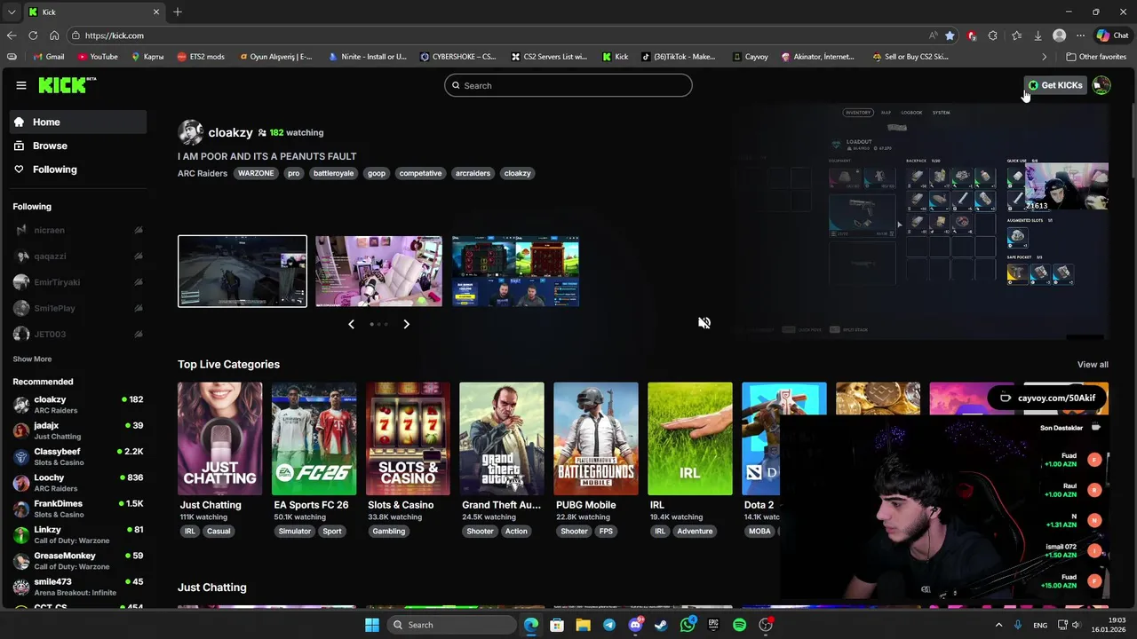Open EmirTiryaki followed channel
Screen dimensions: 1137x639
pyautogui.click(x=78, y=282)
